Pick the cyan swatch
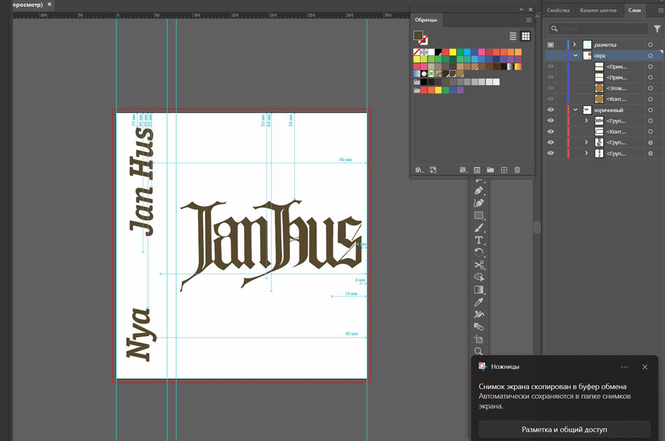This screenshot has width=665, height=441. [467, 52]
